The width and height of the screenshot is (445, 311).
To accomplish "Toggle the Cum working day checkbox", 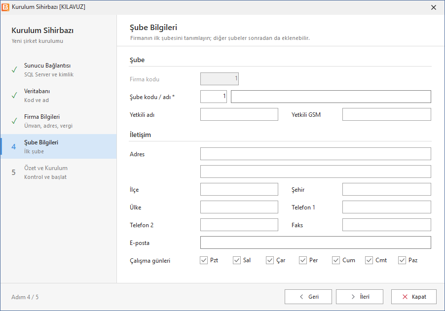I will 336,260.
